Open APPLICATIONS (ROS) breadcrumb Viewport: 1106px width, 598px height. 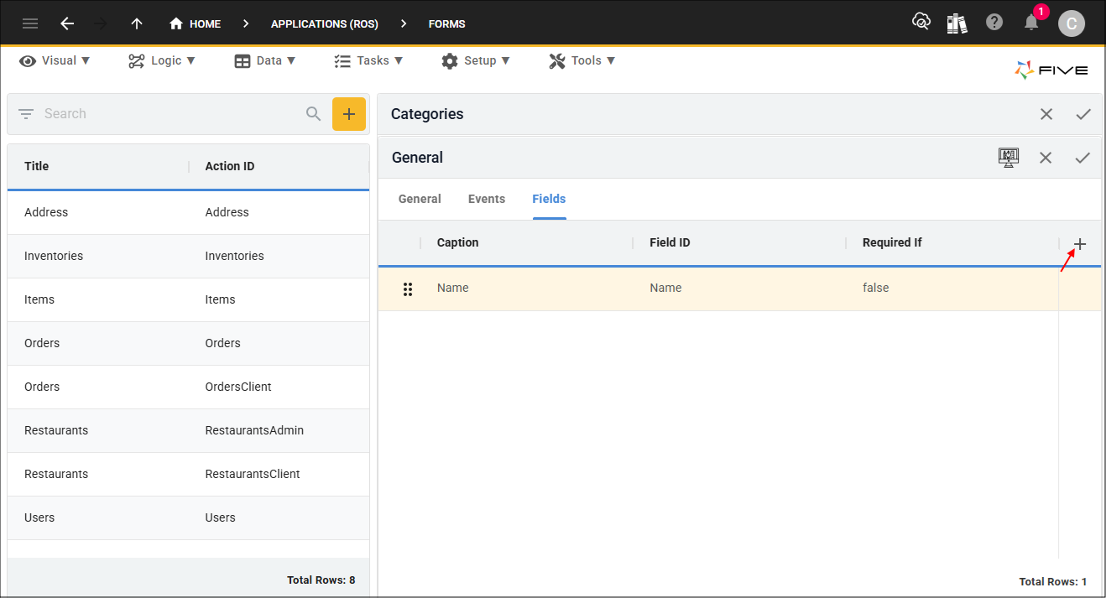click(325, 23)
